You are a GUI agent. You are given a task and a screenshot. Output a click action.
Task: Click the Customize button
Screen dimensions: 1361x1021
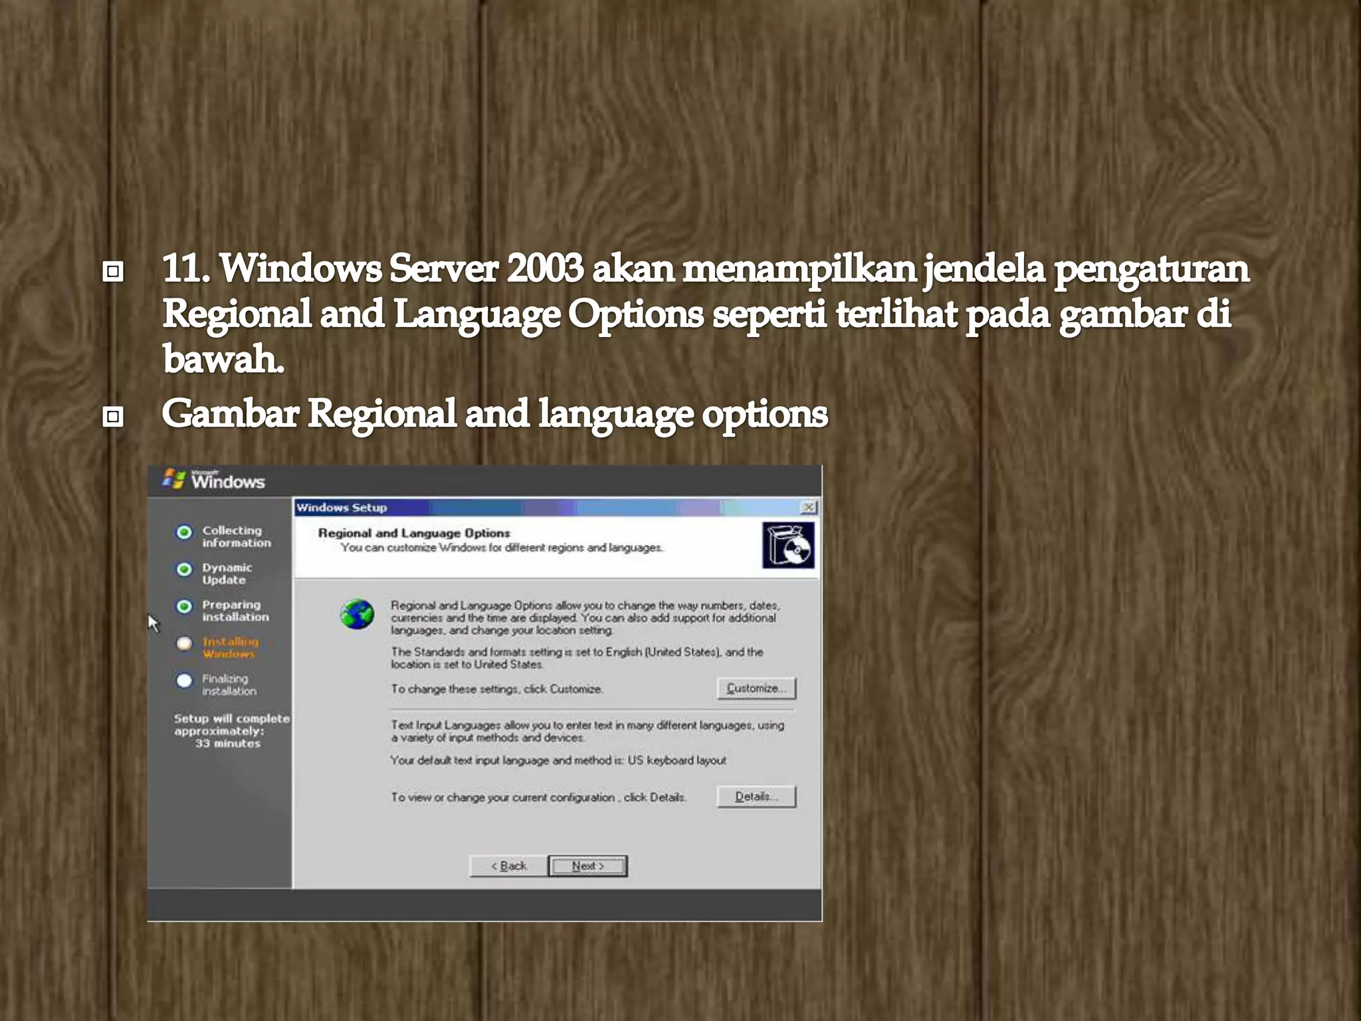756,688
